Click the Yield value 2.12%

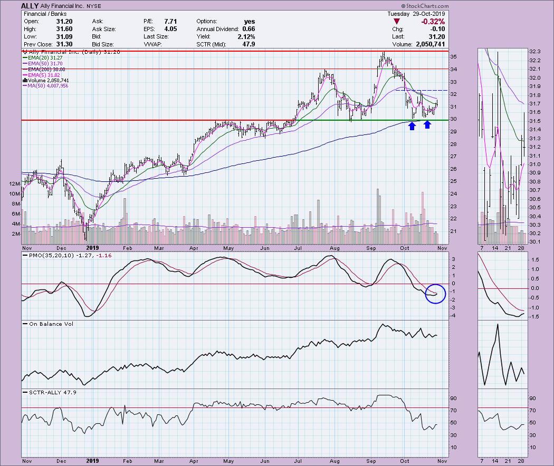(246, 37)
